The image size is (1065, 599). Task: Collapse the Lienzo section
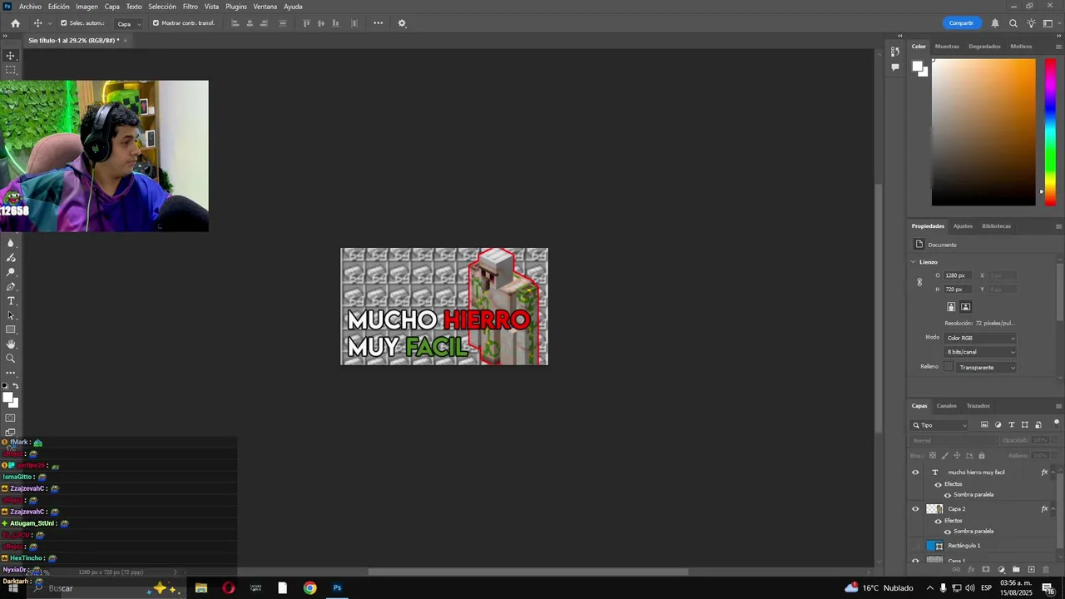[x=914, y=262]
